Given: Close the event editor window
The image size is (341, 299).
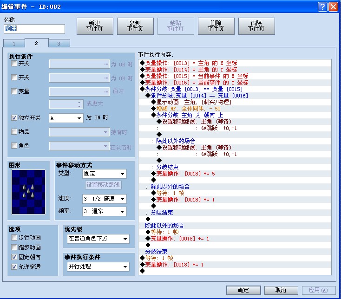Looking at the screenshot, I should point(333,7).
